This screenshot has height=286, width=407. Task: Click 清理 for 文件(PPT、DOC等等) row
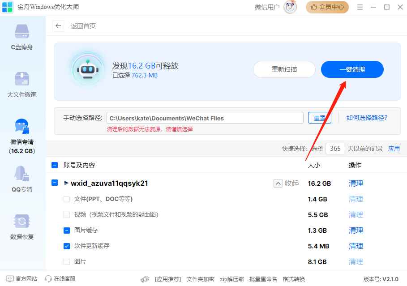click(x=356, y=199)
